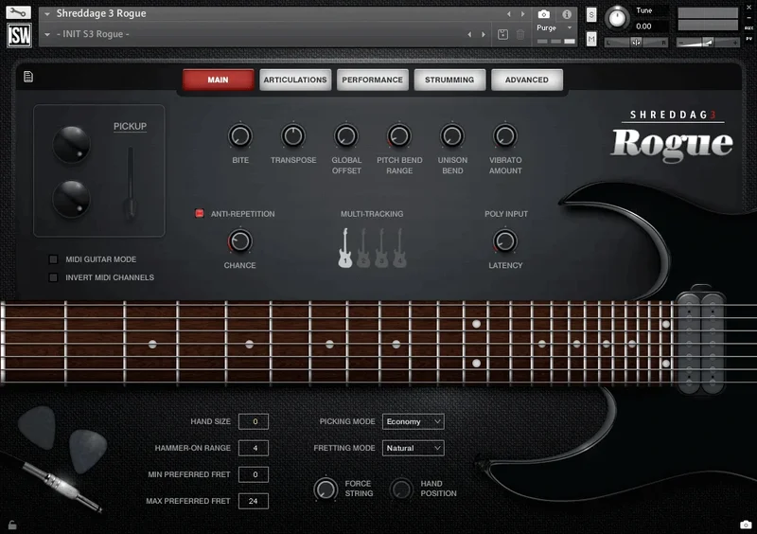
Task: Solo the instrument with S button
Action: coord(591,15)
